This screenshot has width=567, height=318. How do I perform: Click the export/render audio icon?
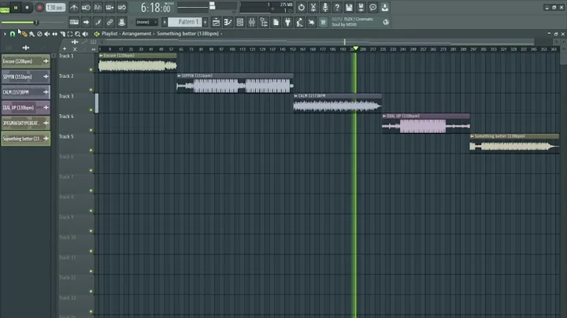(361, 7)
